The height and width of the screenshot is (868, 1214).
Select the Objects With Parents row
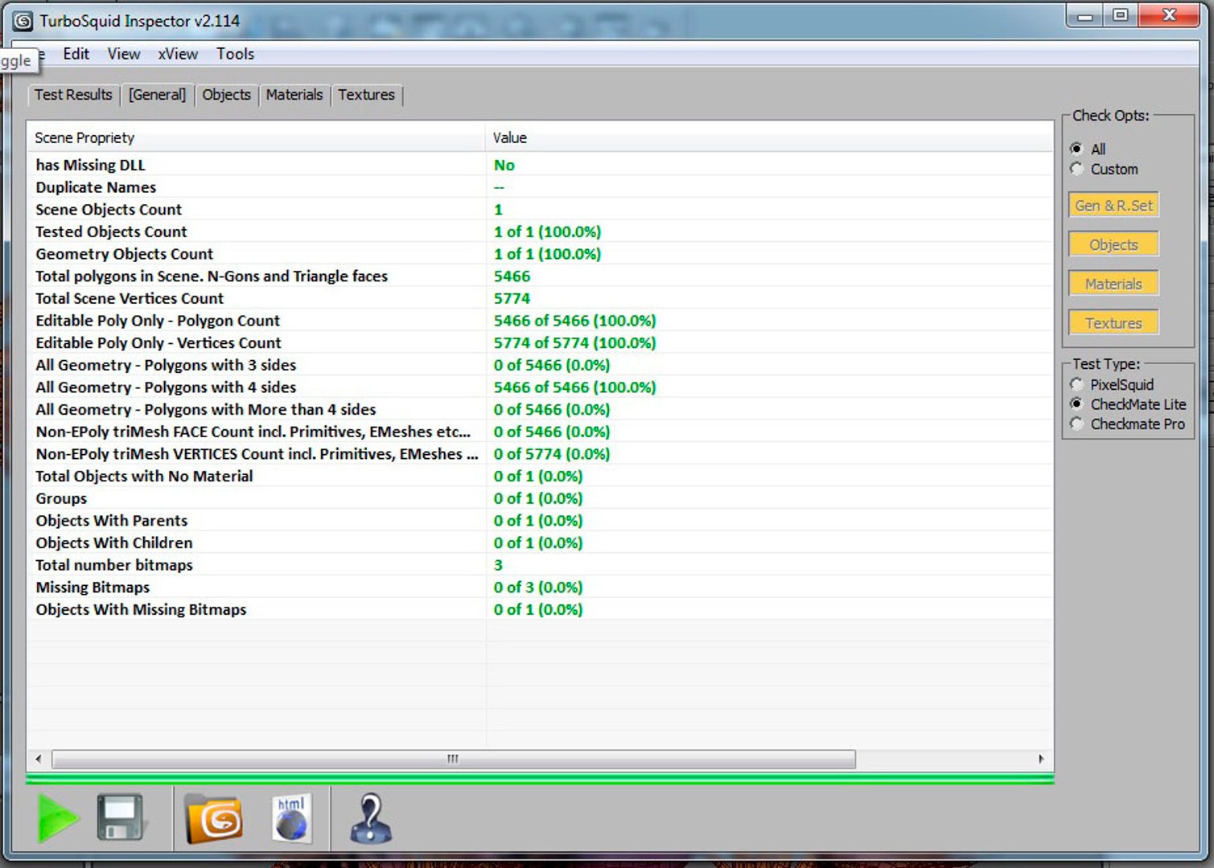click(540, 521)
